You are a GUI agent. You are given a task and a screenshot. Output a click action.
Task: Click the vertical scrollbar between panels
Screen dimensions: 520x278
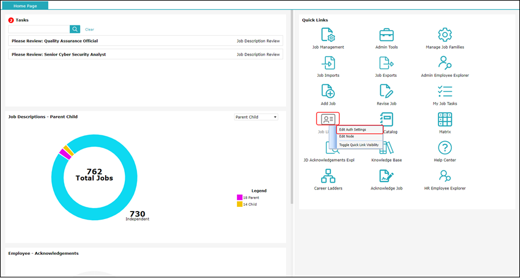click(x=292, y=106)
